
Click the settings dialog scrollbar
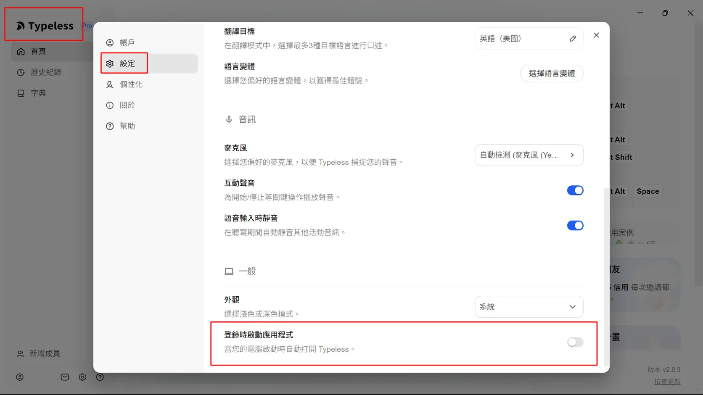(x=606, y=277)
